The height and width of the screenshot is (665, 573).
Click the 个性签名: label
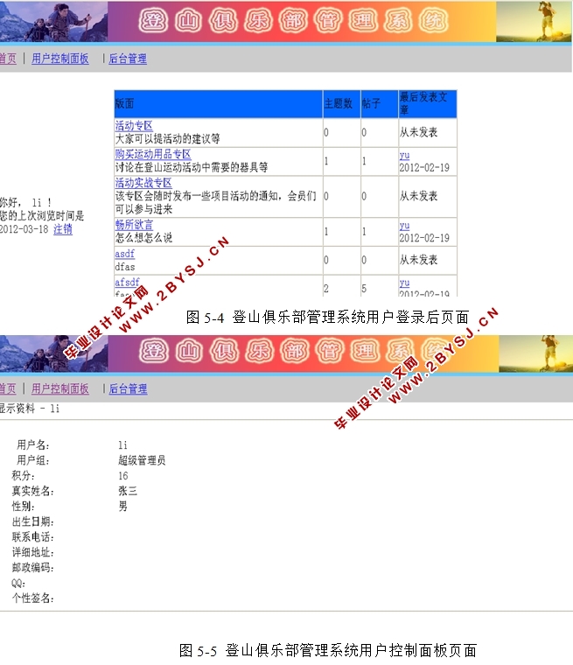tap(32, 598)
